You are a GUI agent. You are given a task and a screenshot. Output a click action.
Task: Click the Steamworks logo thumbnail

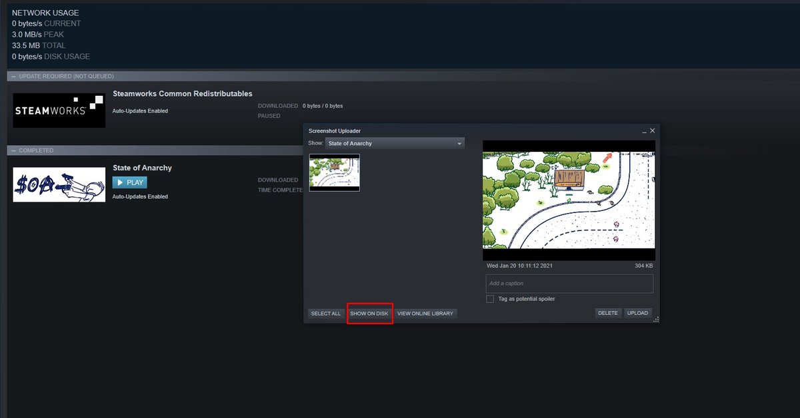pos(59,109)
